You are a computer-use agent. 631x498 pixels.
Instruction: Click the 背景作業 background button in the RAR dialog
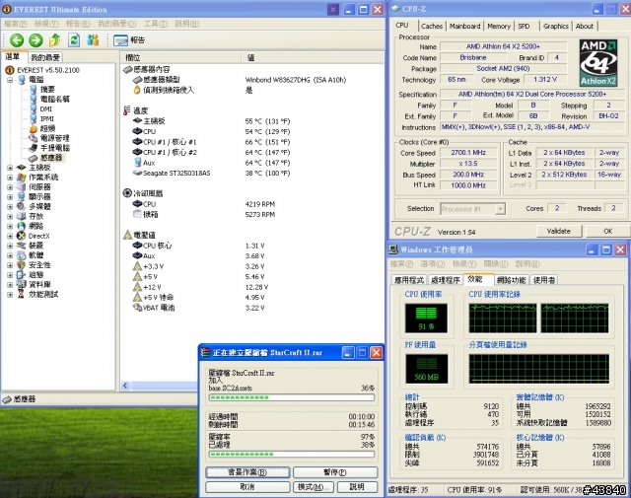pos(247,472)
